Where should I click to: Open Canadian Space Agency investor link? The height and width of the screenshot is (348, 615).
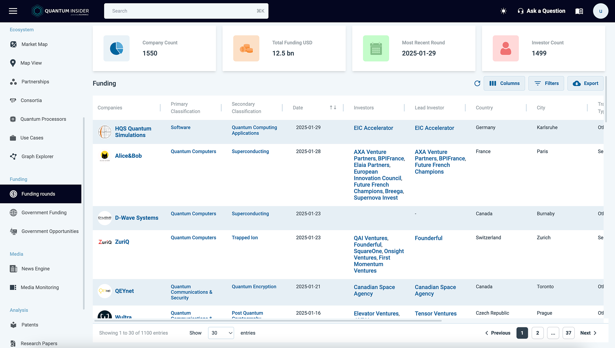[374, 290]
